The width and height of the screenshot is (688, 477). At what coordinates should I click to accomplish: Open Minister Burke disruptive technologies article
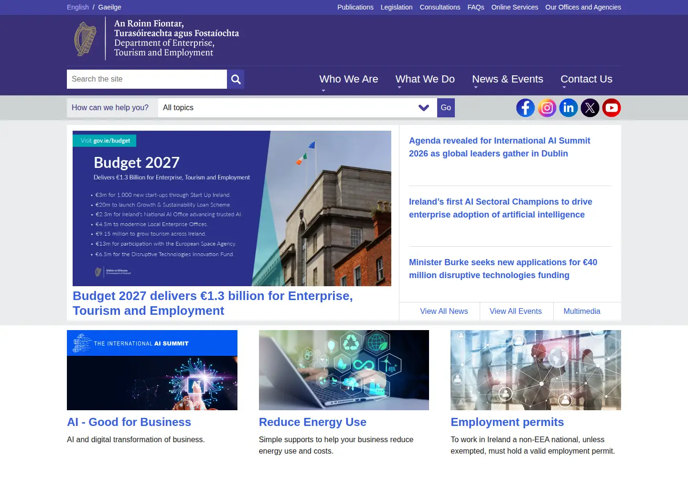point(503,269)
